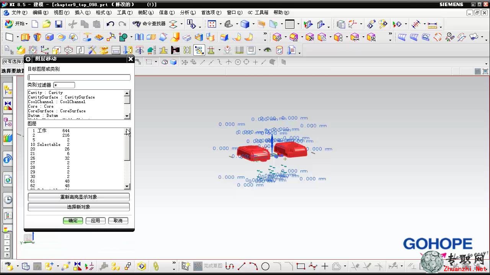Open the 插入 (Insert) menu
Image resolution: width=490 pixels, height=275 pixels.
(82, 13)
